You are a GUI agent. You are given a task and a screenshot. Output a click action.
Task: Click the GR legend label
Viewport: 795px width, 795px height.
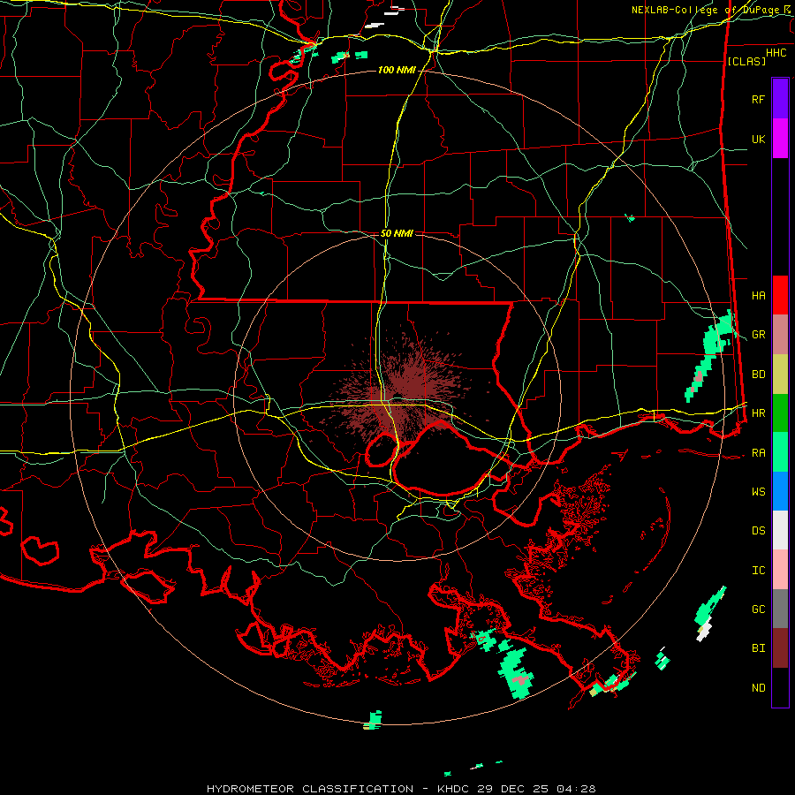[x=758, y=335]
